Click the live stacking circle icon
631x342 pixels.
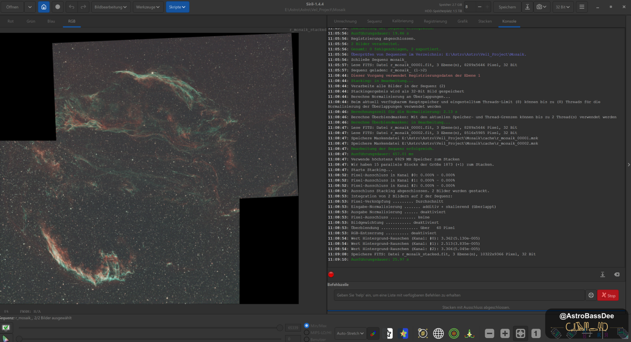pos(57,7)
